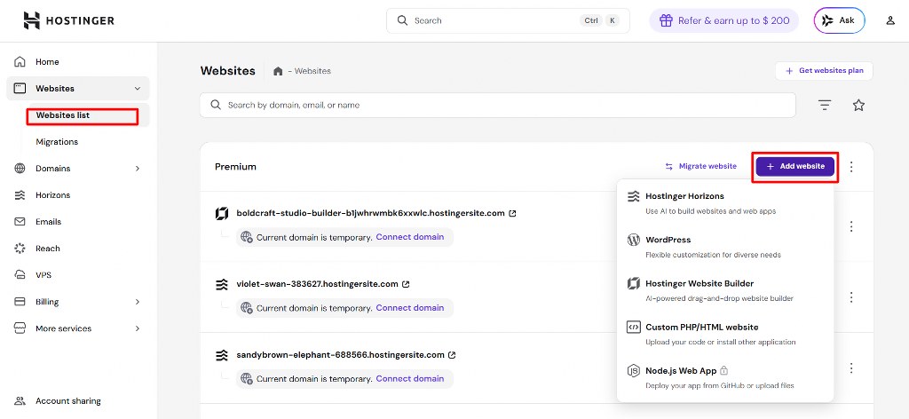Click Connect domain under sandybrown-elephant-688566
The image size is (909, 419).
[410, 378]
